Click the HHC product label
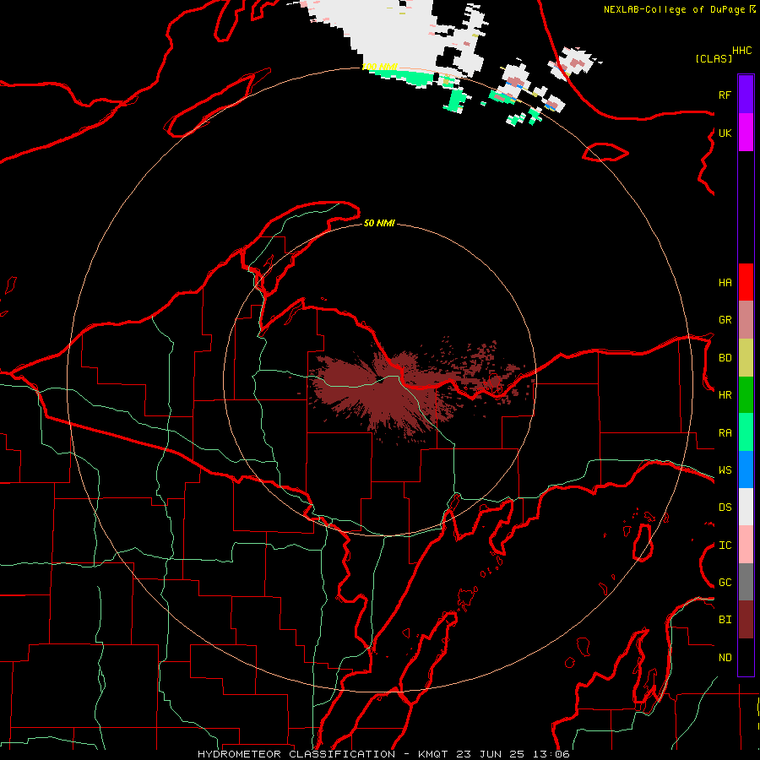Viewport: 760px width, 760px height. (x=741, y=51)
